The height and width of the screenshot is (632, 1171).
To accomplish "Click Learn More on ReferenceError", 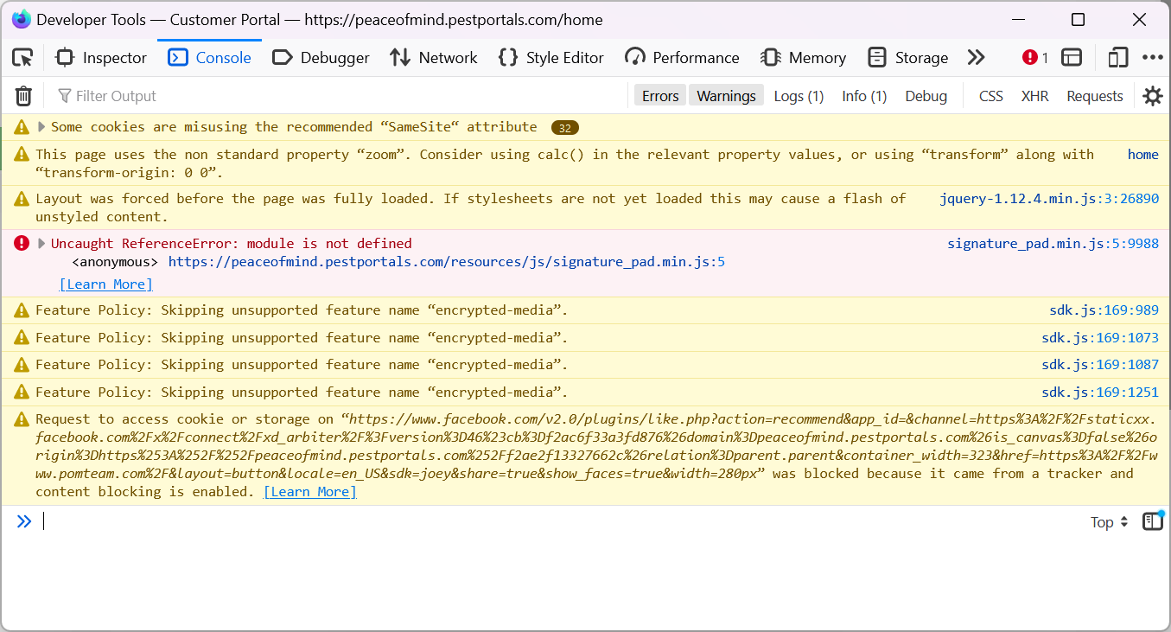I will (x=105, y=284).
